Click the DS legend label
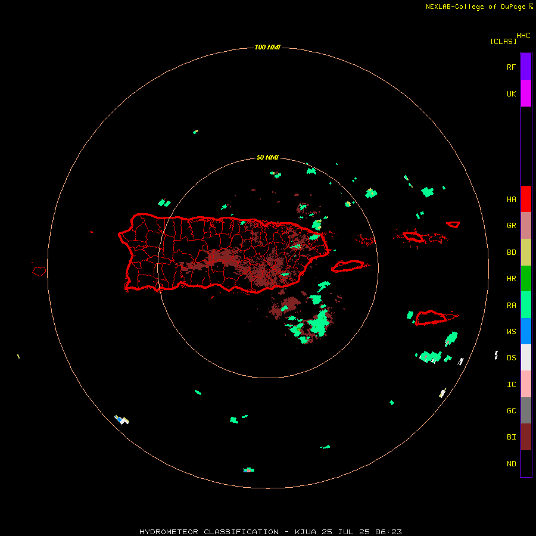Screen dimensions: 536x536 pyautogui.click(x=511, y=358)
